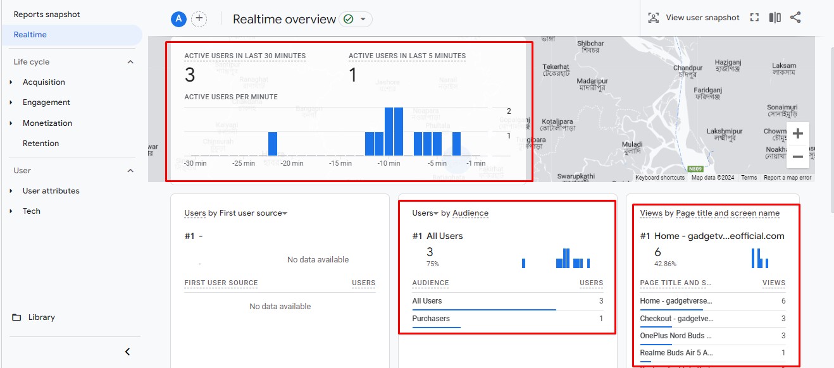This screenshot has height=368, width=834.
Task: Open the First user source dropdown
Action: [285, 214]
